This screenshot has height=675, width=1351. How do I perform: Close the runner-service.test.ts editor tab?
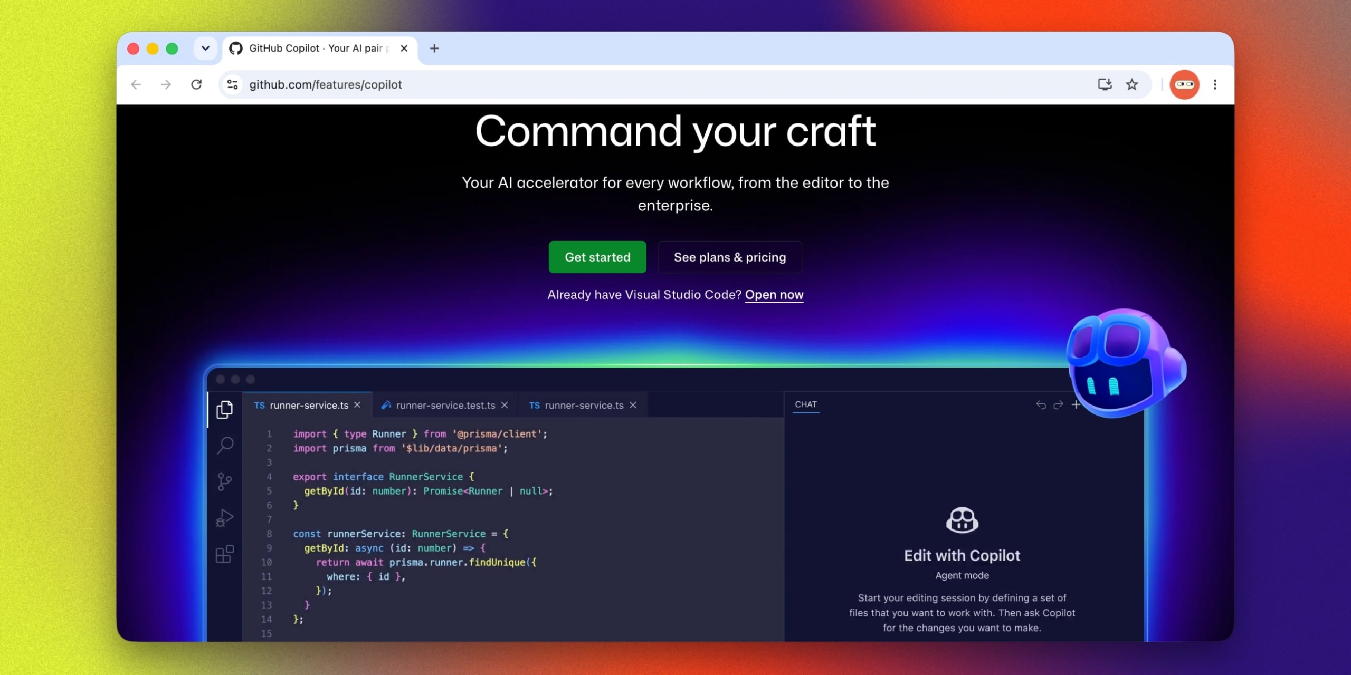click(x=505, y=405)
